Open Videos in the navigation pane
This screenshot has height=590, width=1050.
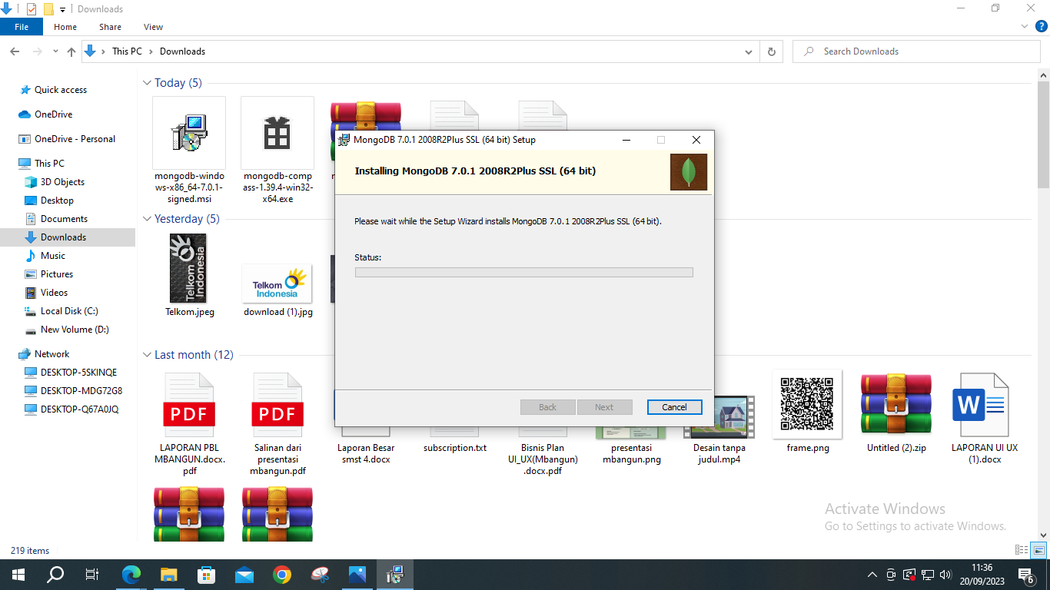[x=54, y=293]
